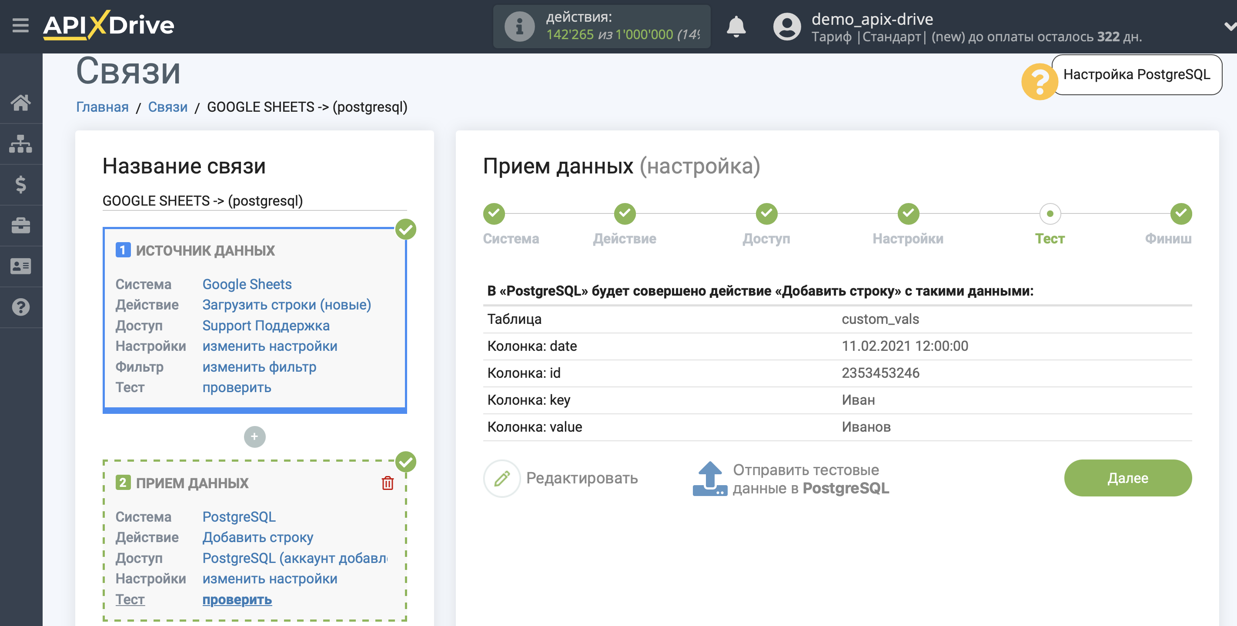Click the Редактировать pencil icon

coord(502,479)
